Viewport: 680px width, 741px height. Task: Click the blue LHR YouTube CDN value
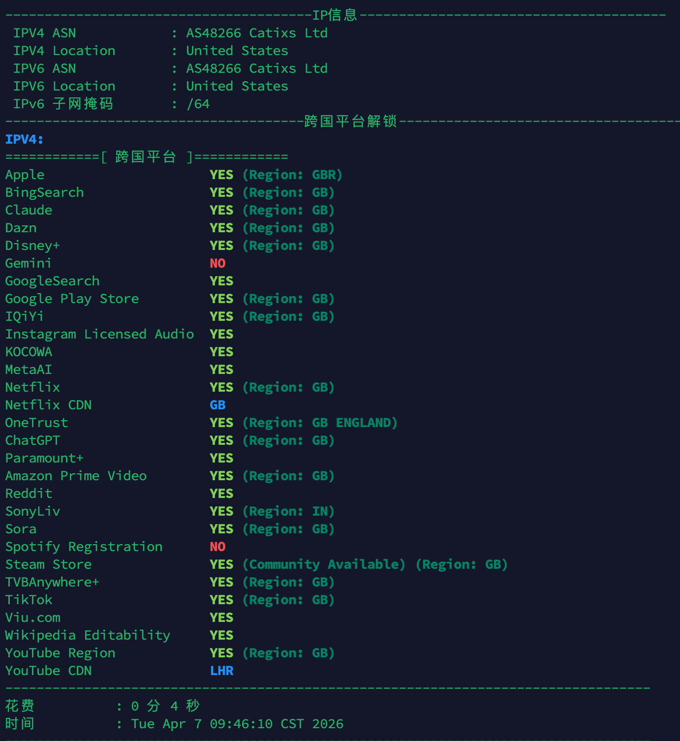(x=221, y=671)
